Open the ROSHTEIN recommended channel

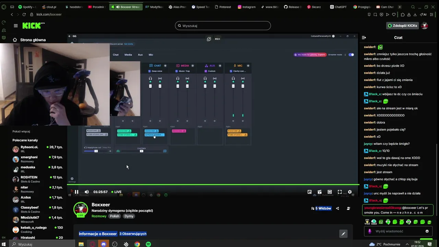tap(38, 179)
